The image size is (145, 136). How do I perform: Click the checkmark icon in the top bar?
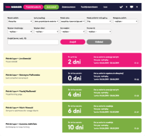pos(121,7)
